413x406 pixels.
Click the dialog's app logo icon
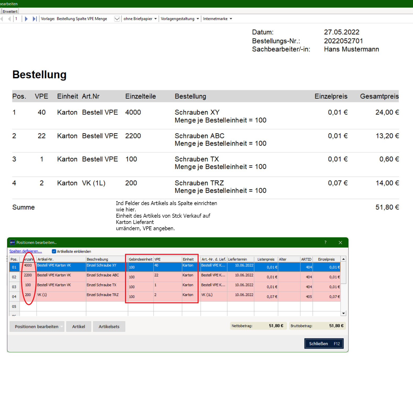click(x=12, y=243)
